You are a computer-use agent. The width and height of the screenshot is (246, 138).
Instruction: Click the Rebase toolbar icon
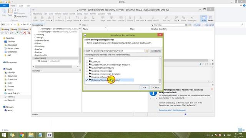[77, 19]
